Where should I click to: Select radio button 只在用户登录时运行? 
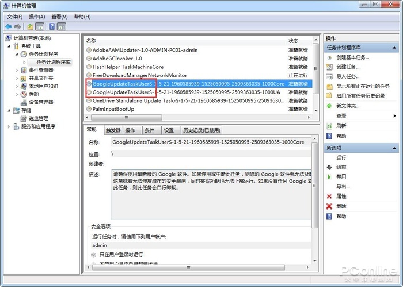(x=93, y=255)
